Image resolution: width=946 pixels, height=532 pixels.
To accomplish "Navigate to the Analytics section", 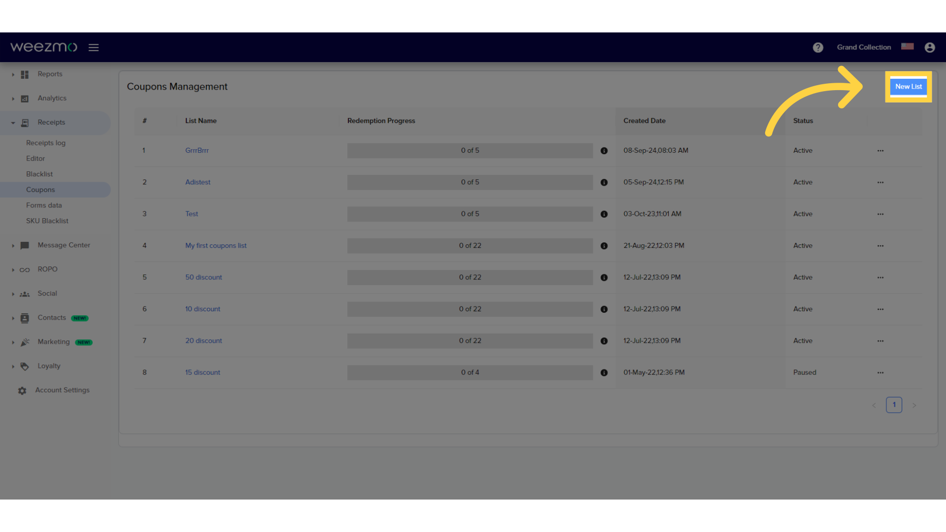I will click(x=52, y=98).
